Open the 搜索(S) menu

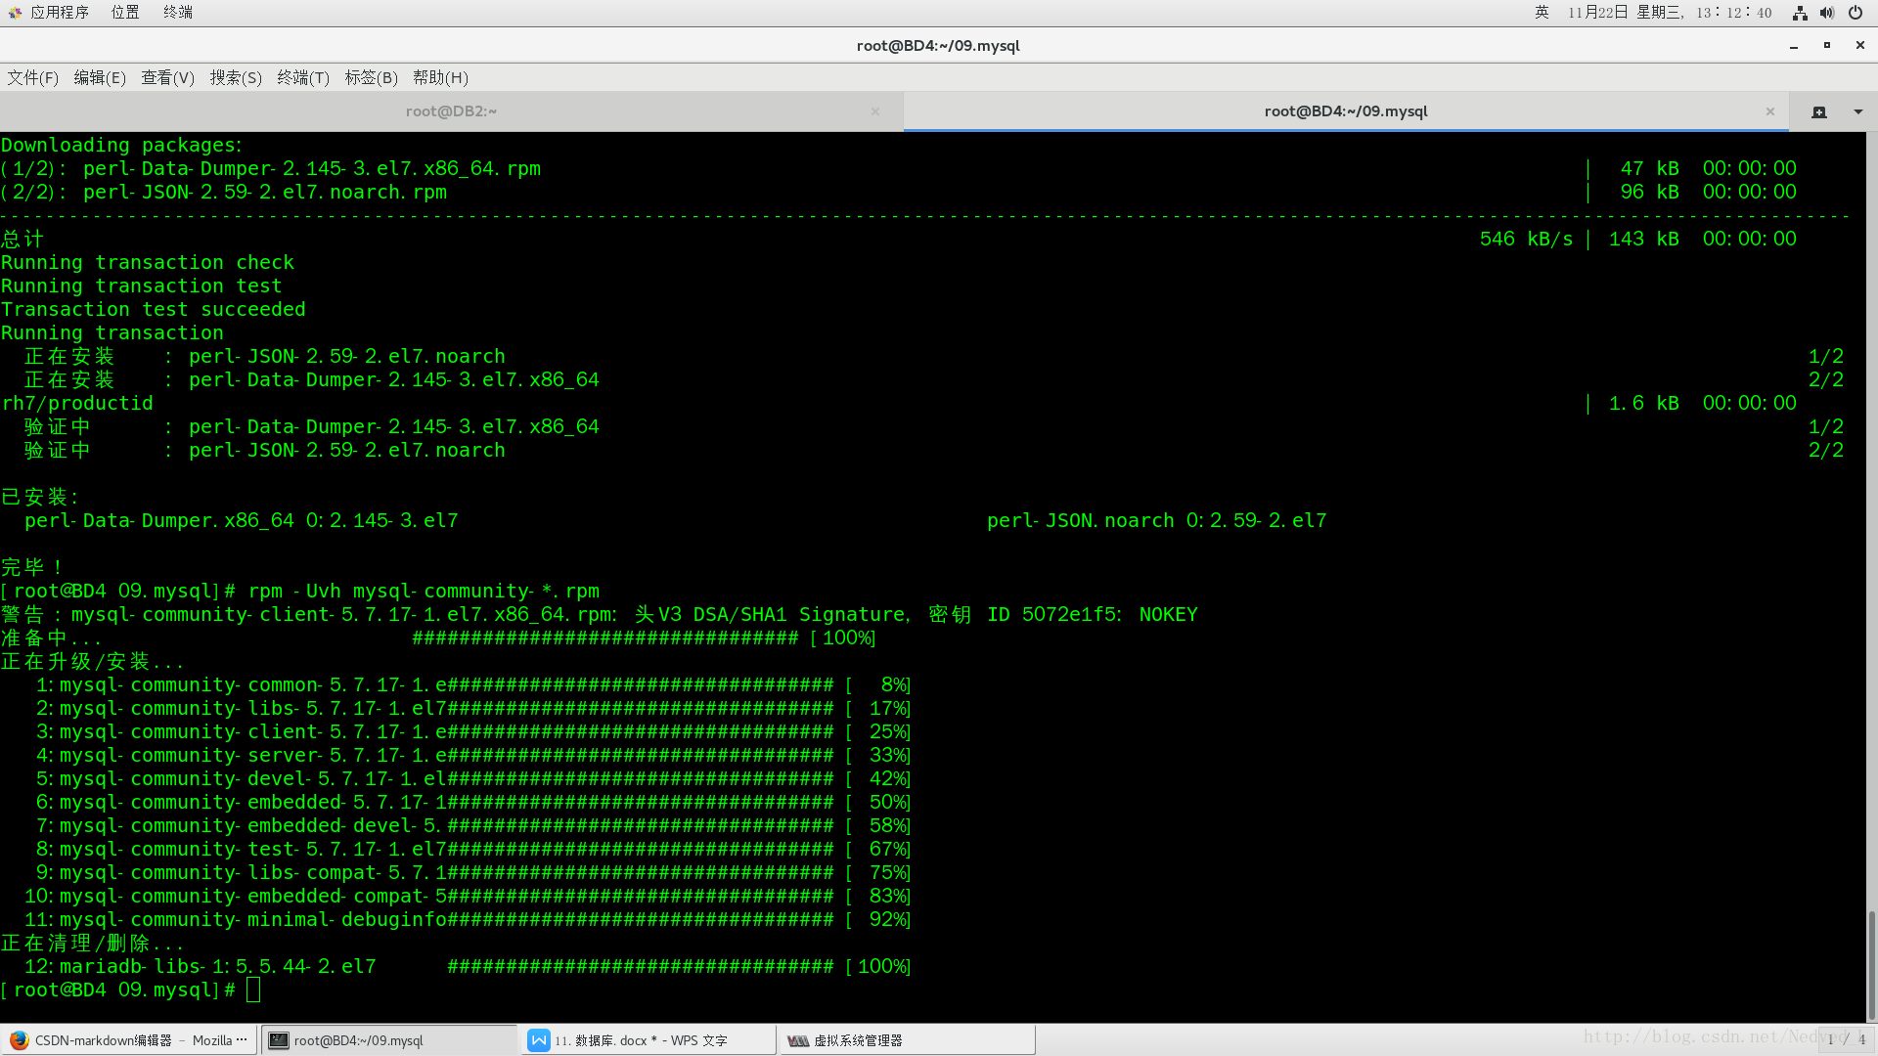236,77
